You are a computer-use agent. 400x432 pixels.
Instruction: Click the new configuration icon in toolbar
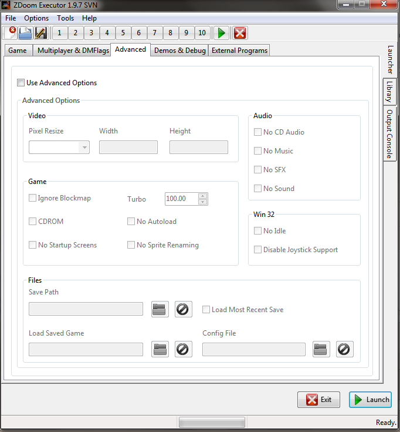[10, 33]
